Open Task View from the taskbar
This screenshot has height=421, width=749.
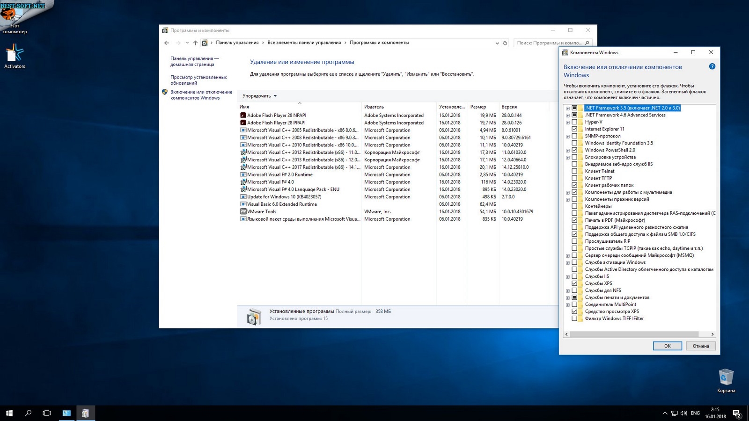(x=47, y=413)
